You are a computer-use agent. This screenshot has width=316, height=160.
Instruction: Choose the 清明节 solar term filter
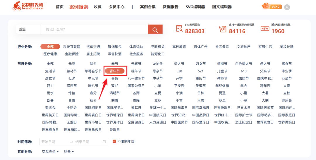click(115, 93)
